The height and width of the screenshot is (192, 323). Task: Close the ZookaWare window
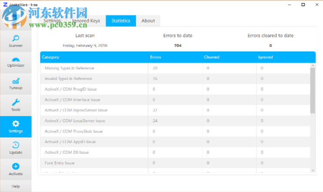(x=317, y=4)
